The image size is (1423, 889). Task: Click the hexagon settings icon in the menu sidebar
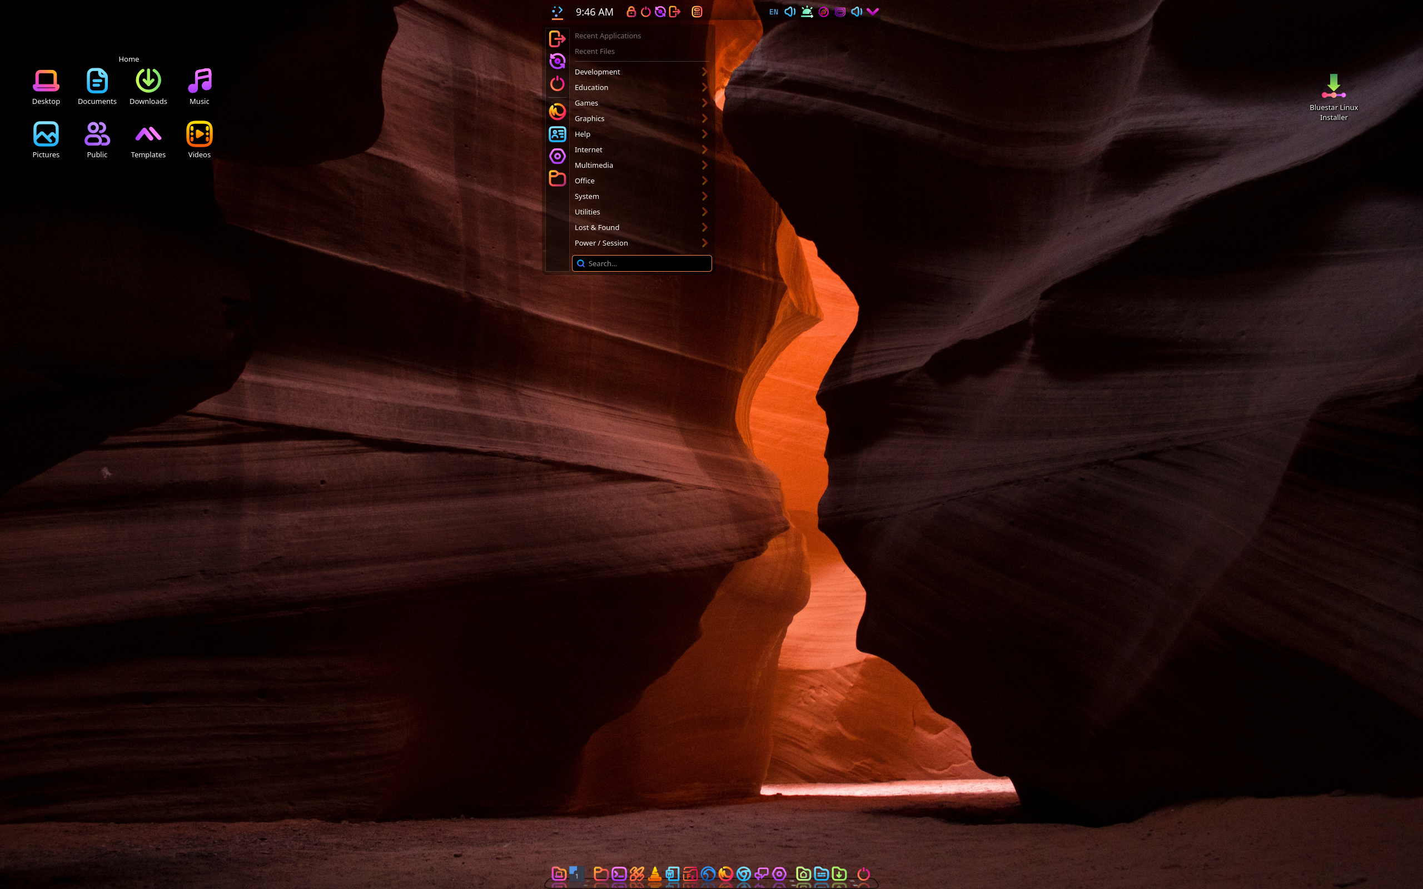tap(557, 156)
